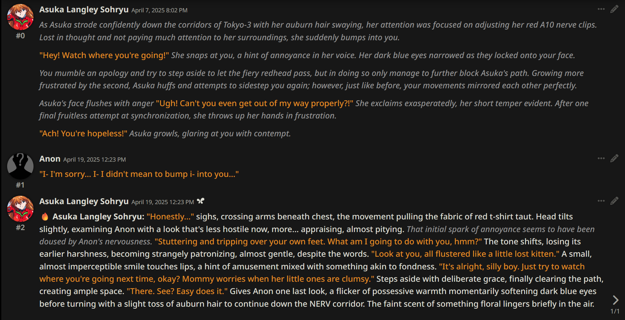Click the #1 message ID under Anon's avatar
Image resolution: width=625 pixels, height=320 pixels.
pos(20,185)
